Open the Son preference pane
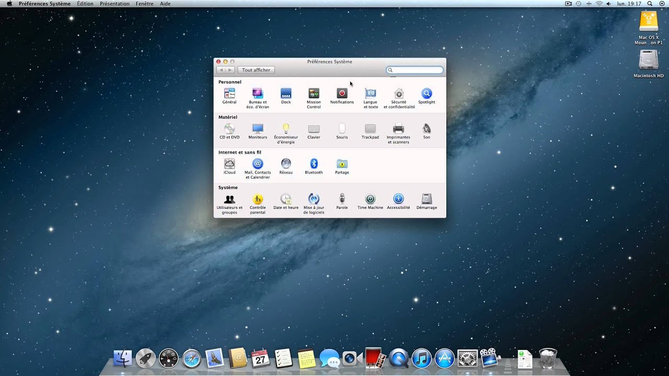Screen dimensions: 669x376 tap(426, 131)
